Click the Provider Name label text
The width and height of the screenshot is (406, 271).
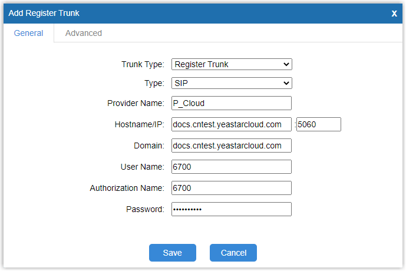(x=136, y=103)
